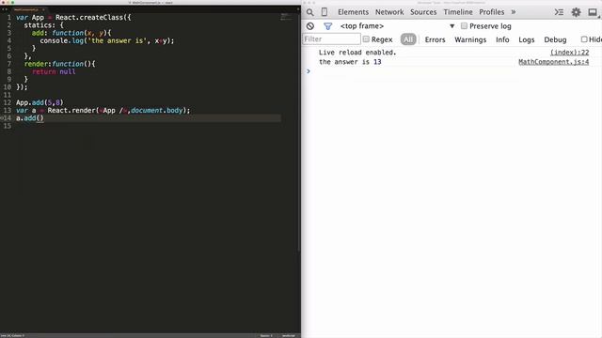Click 'return null' in the editor
Image resolution: width=602 pixels, height=338 pixels.
coord(54,71)
